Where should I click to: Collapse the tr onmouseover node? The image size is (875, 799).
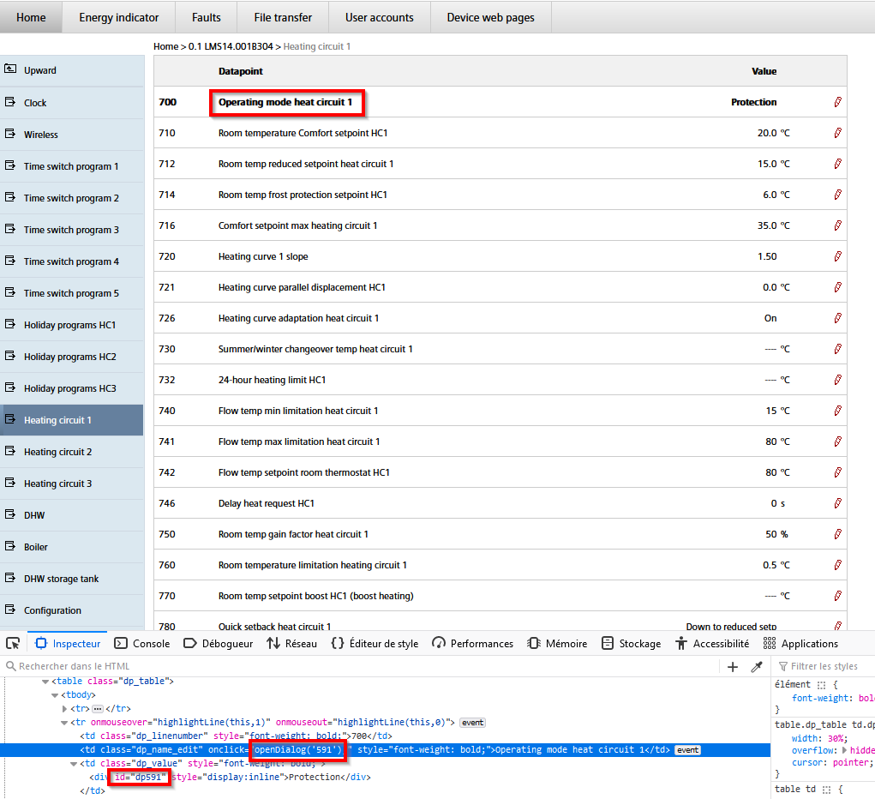pyautogui.click(x=64, y=723)
